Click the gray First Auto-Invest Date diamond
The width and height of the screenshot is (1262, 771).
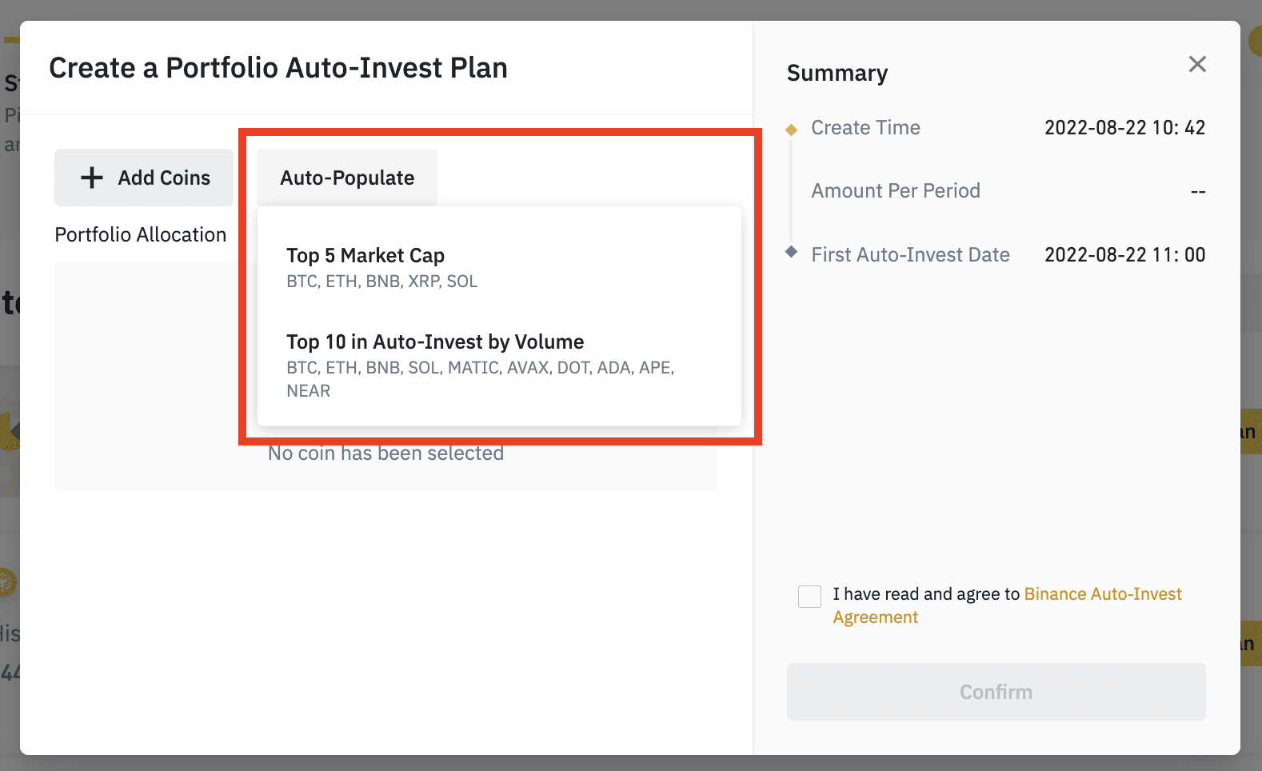[x=792, y=252]
